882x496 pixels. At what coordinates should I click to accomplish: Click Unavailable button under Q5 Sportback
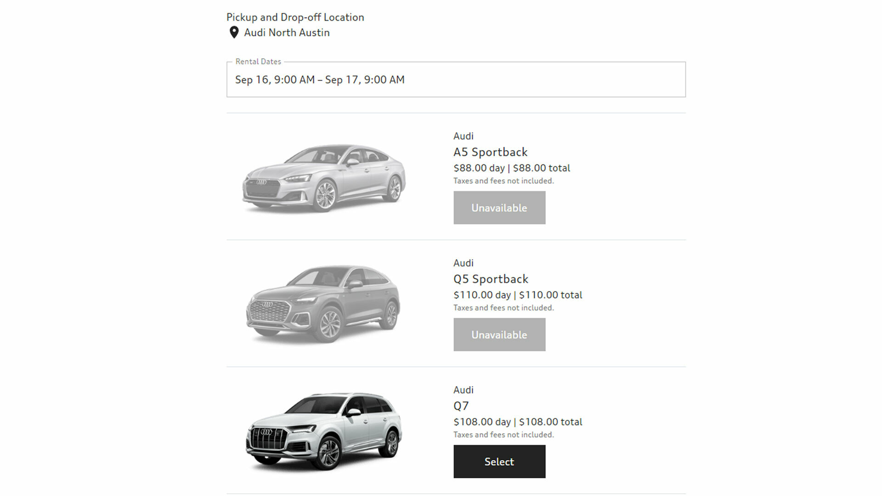[x=499, y=335]
